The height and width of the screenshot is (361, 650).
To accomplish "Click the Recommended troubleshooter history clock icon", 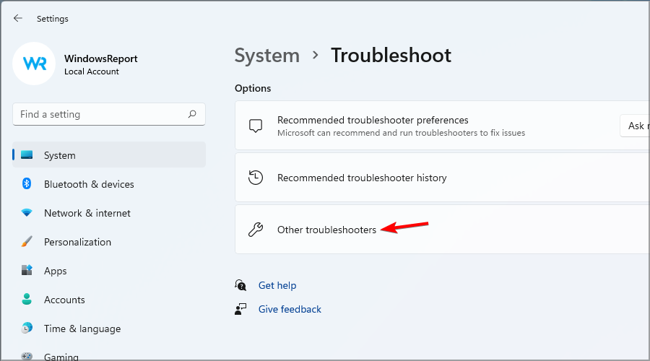I will click(x=256, y=178).
